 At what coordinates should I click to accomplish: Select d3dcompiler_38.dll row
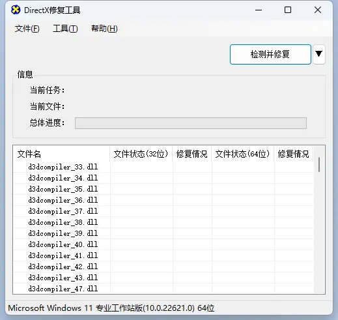163,222
